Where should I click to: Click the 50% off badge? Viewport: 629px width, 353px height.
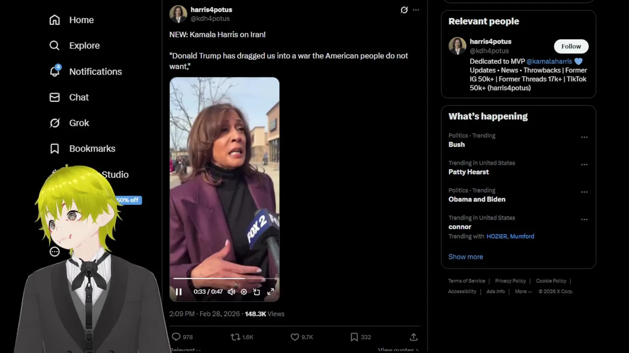click(128, 200)
